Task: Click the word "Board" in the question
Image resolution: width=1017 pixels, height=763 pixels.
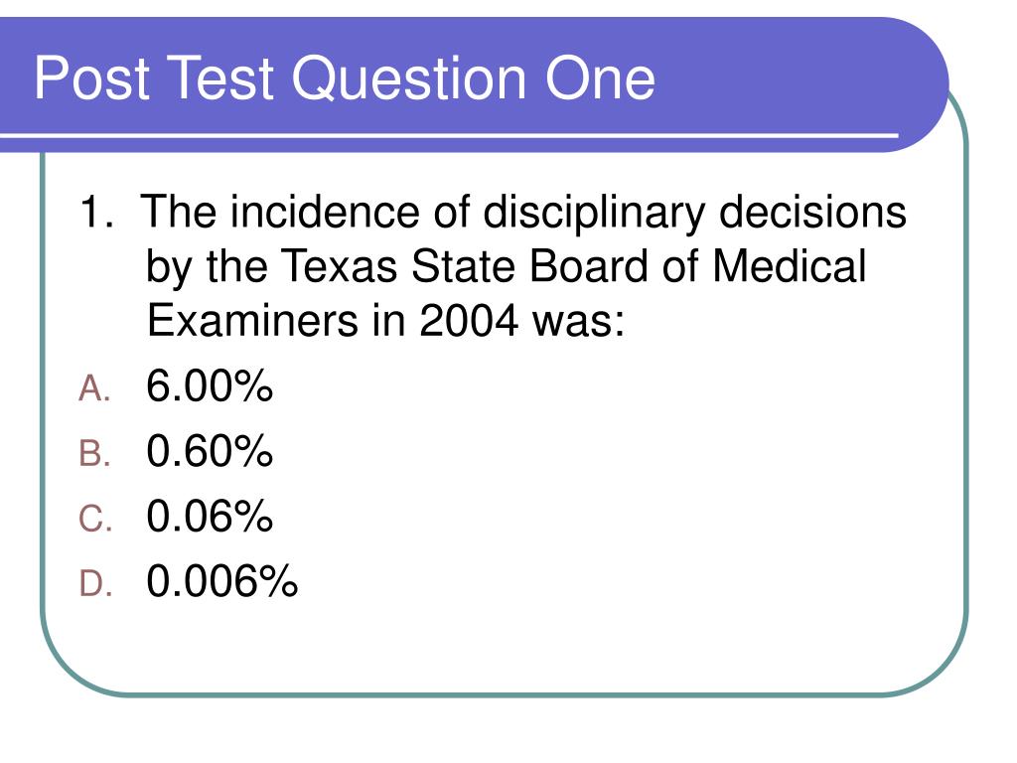Action: point(589,266)
